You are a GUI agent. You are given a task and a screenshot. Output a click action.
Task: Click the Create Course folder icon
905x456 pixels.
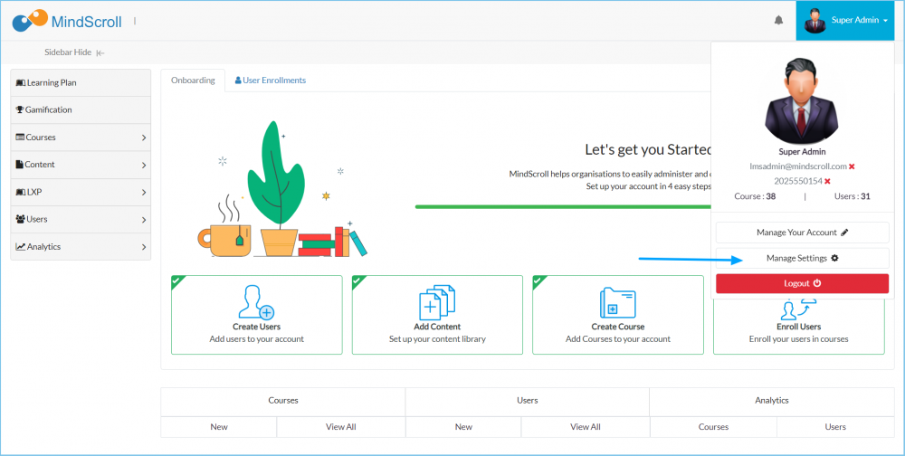point(617,302)
